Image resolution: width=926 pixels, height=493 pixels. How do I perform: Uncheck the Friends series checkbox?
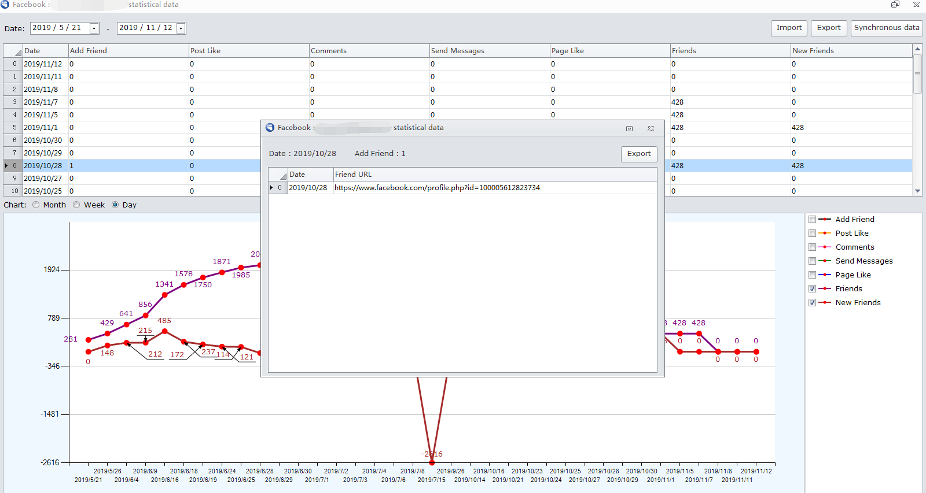pyautogui.click(x=813, y=289)
